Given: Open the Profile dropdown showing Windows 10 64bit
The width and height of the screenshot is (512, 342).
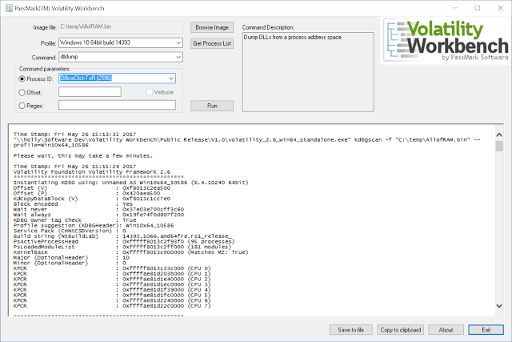Looking at the screenshot, I should click(121, 42).
